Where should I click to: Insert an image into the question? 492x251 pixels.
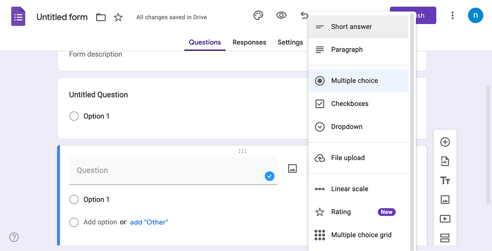293,168
